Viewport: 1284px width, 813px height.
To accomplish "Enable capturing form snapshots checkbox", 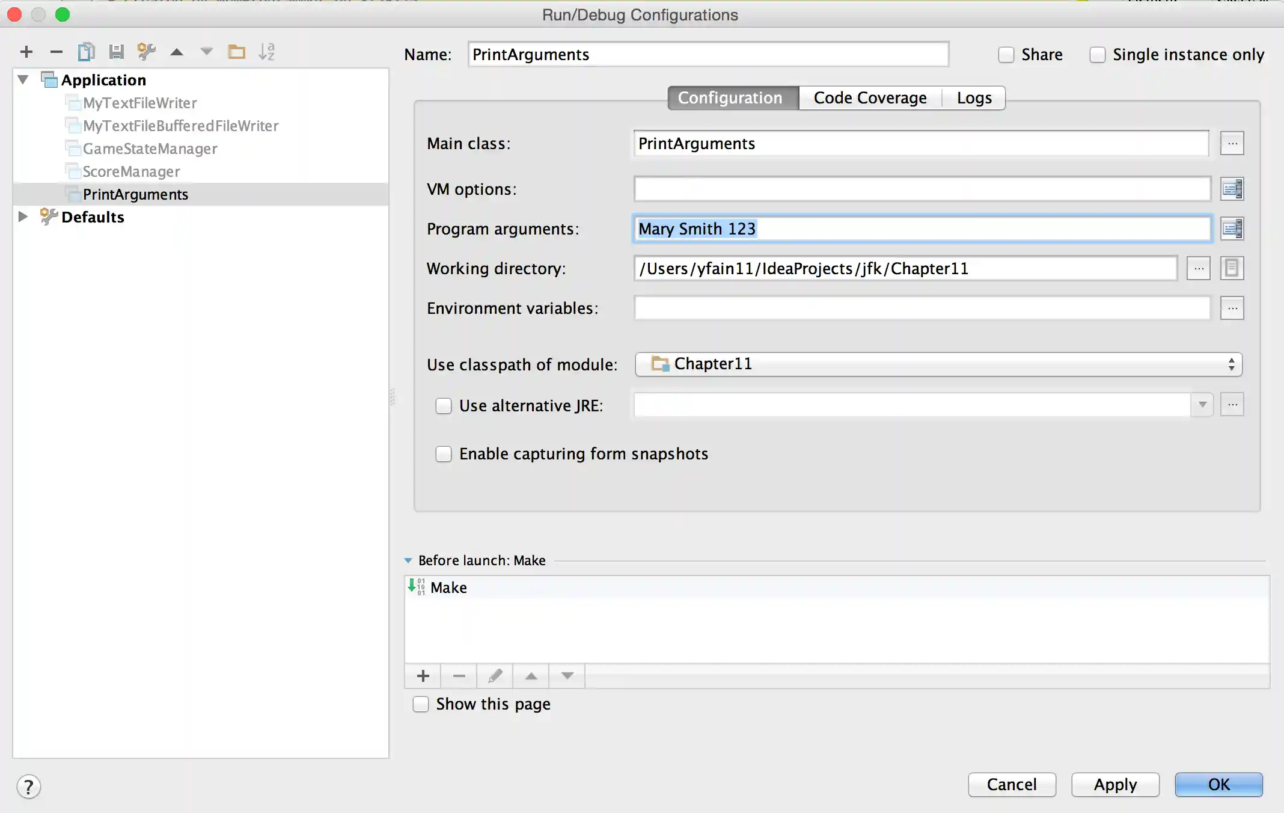I will click(444, 454).
